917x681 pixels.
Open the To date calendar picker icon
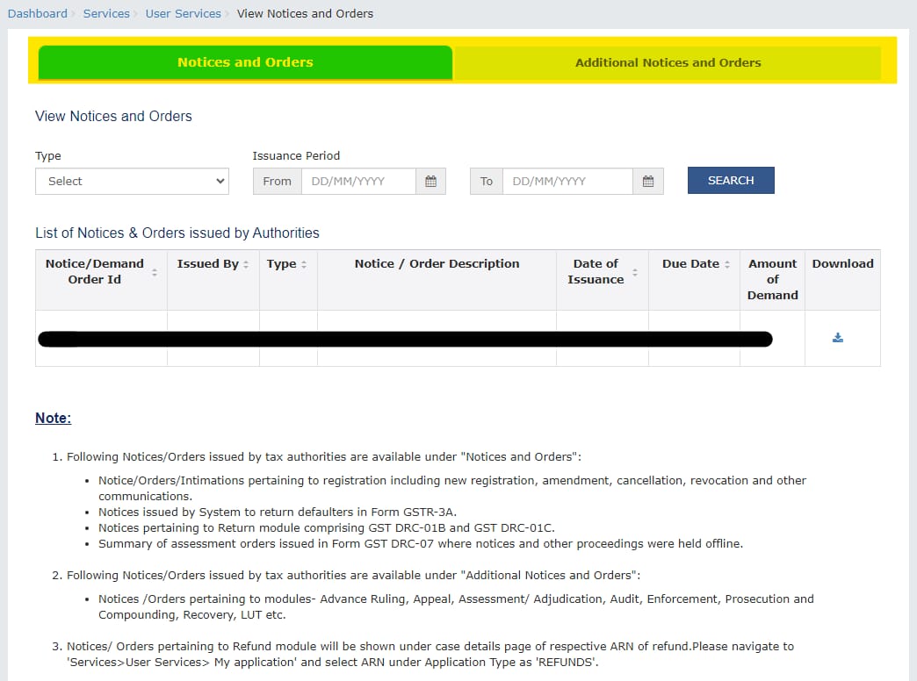pos(648,181)
